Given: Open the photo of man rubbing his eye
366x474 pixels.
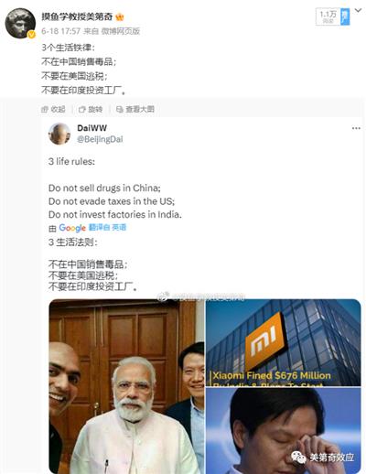Looking at the screenshot, I should (284, 431).
